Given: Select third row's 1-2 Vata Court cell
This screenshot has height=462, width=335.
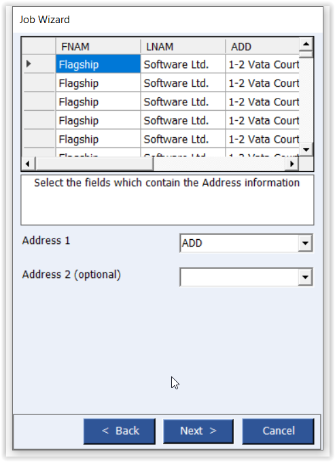Looking at the screenshot, I should (262, 102).
